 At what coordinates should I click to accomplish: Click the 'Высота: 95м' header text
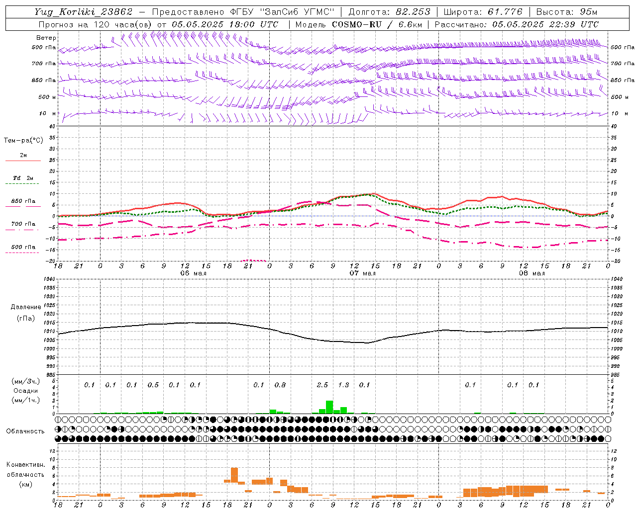coord(567,12)
